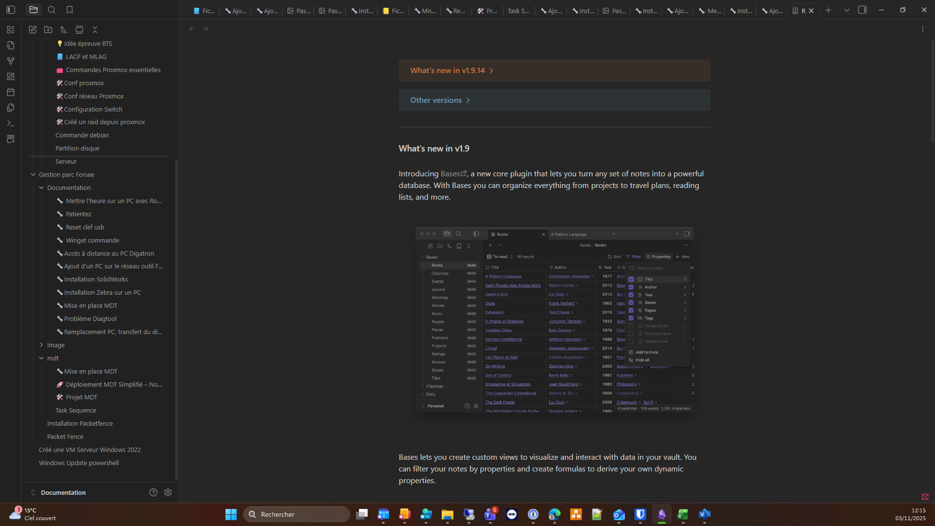935x526 pixels.
Task: Change the explorer's sort order
Action: click(x=64, y=30)
